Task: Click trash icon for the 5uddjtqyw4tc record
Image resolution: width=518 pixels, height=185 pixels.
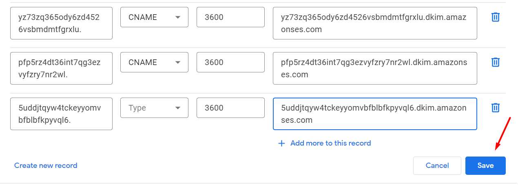Action: coord(495,108)
